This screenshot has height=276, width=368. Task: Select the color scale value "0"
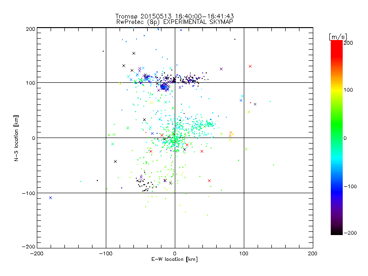(x=345, y=138)
